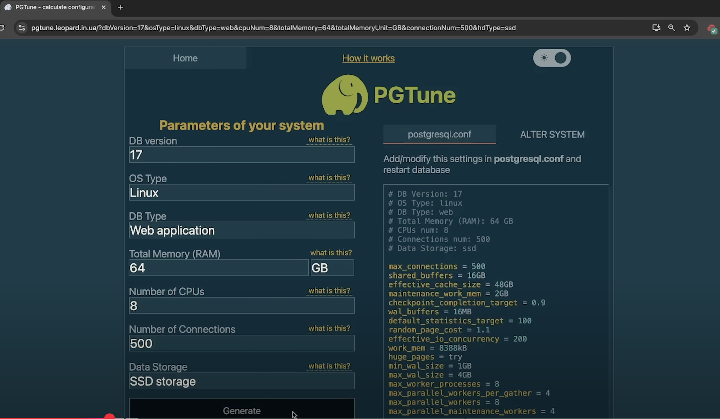Click 'what is this?' for Number of Connections
This screenshot has height=419, width=720.
click(x=329, y=328)
